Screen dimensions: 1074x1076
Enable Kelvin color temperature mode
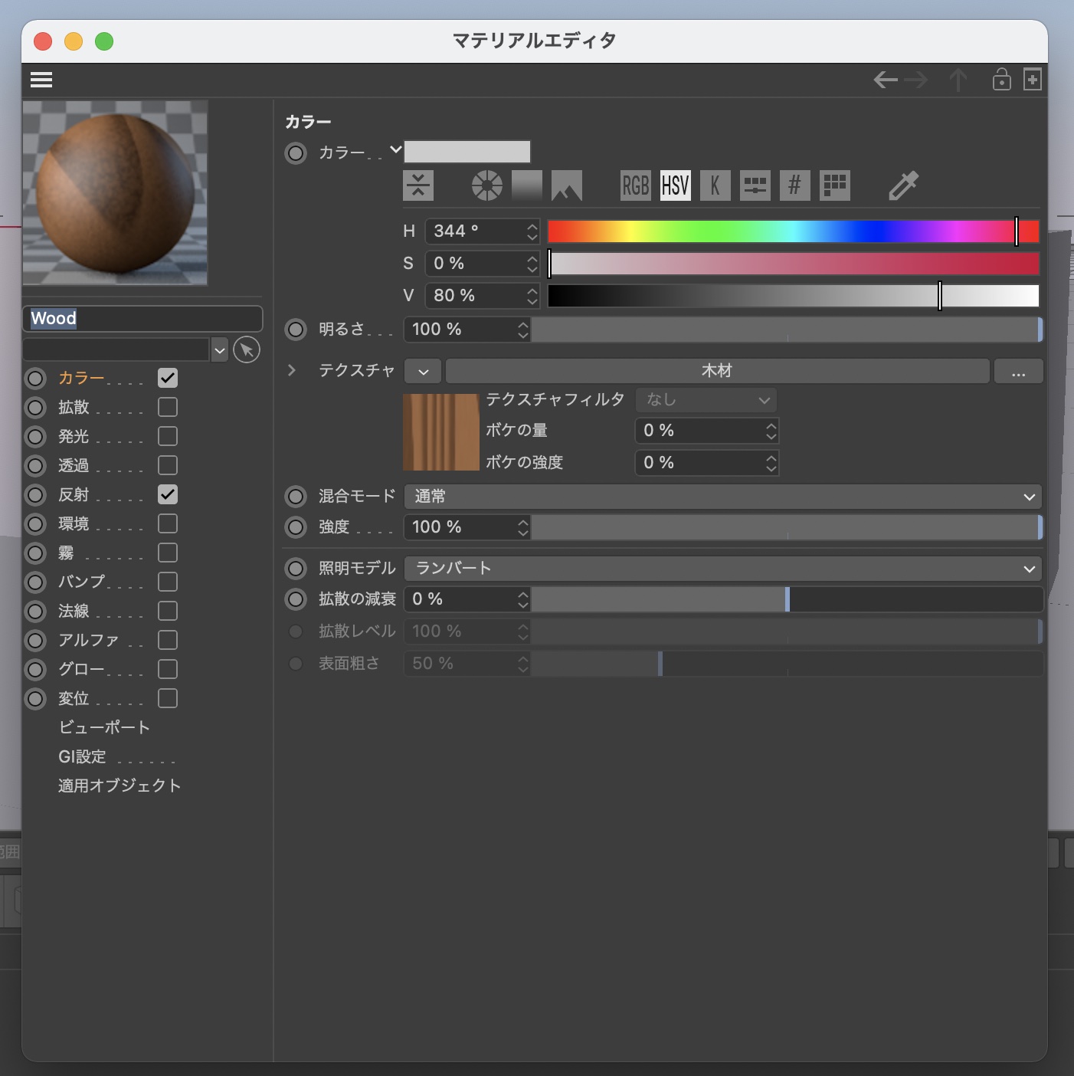point(715,185)
